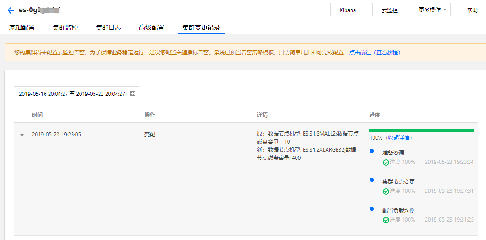
Task: Click the 变配 operation cell
Action: pos(150,135)
